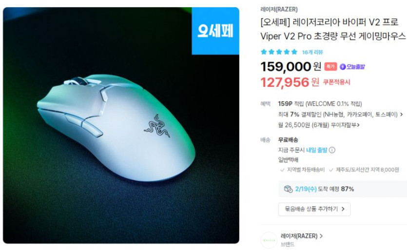Click the 오세페 blue badge on image

tap(215, 31)
